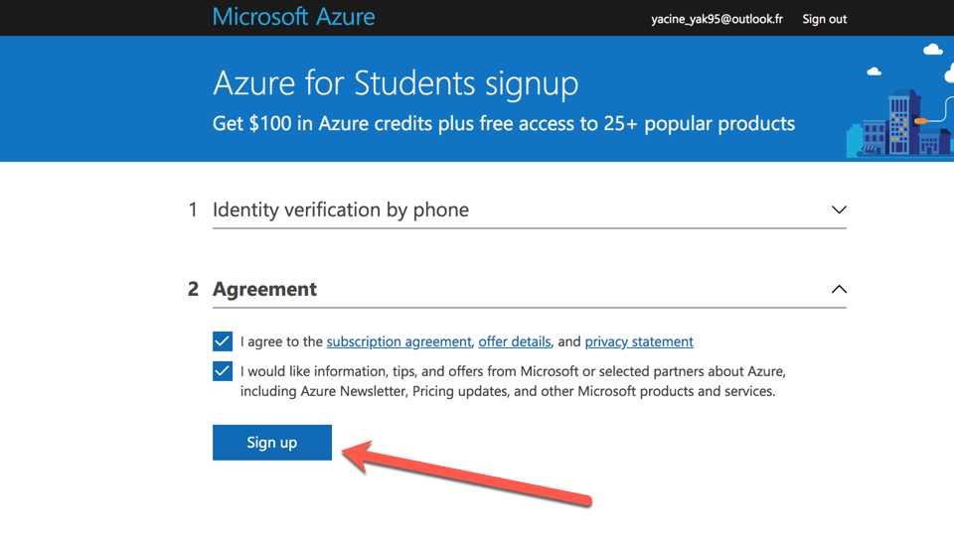Sign out of the account
Image resolution: width=954 pixels, height=537 pixels.
pos(825,19)
